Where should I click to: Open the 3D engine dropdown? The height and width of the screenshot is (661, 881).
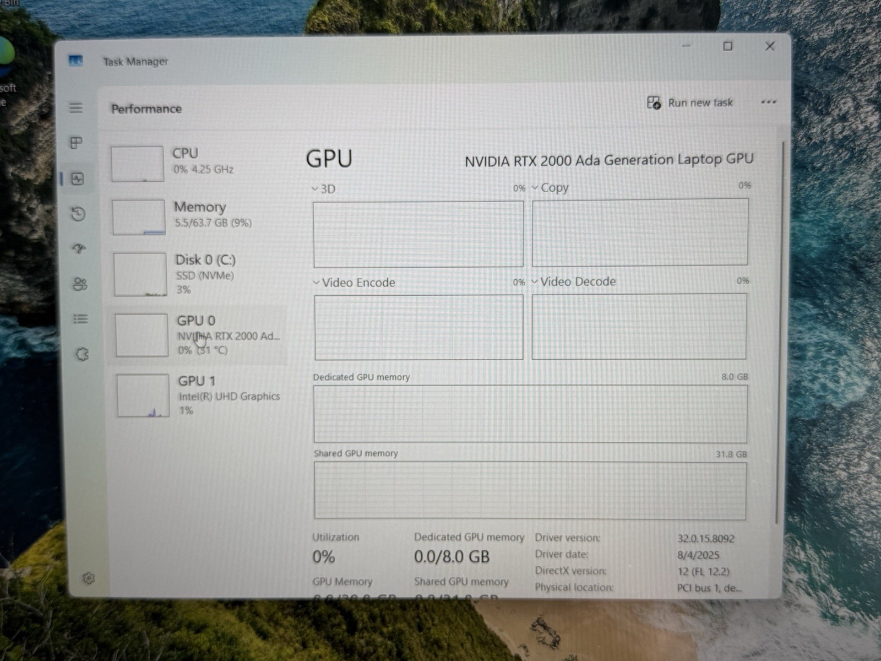[323, 189]
